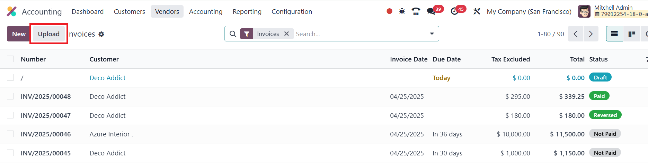The width and height of the screenshot is (648, 163).
Task: Open the VoIP phone icon
Action: click(416, 11)
